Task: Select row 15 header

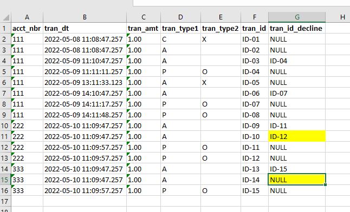Action: pos(5,180)
